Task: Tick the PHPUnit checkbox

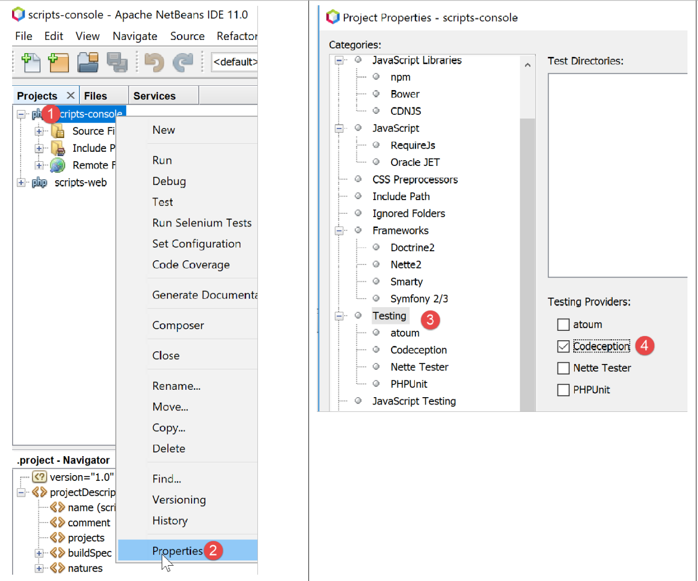Action: [563, 390]
